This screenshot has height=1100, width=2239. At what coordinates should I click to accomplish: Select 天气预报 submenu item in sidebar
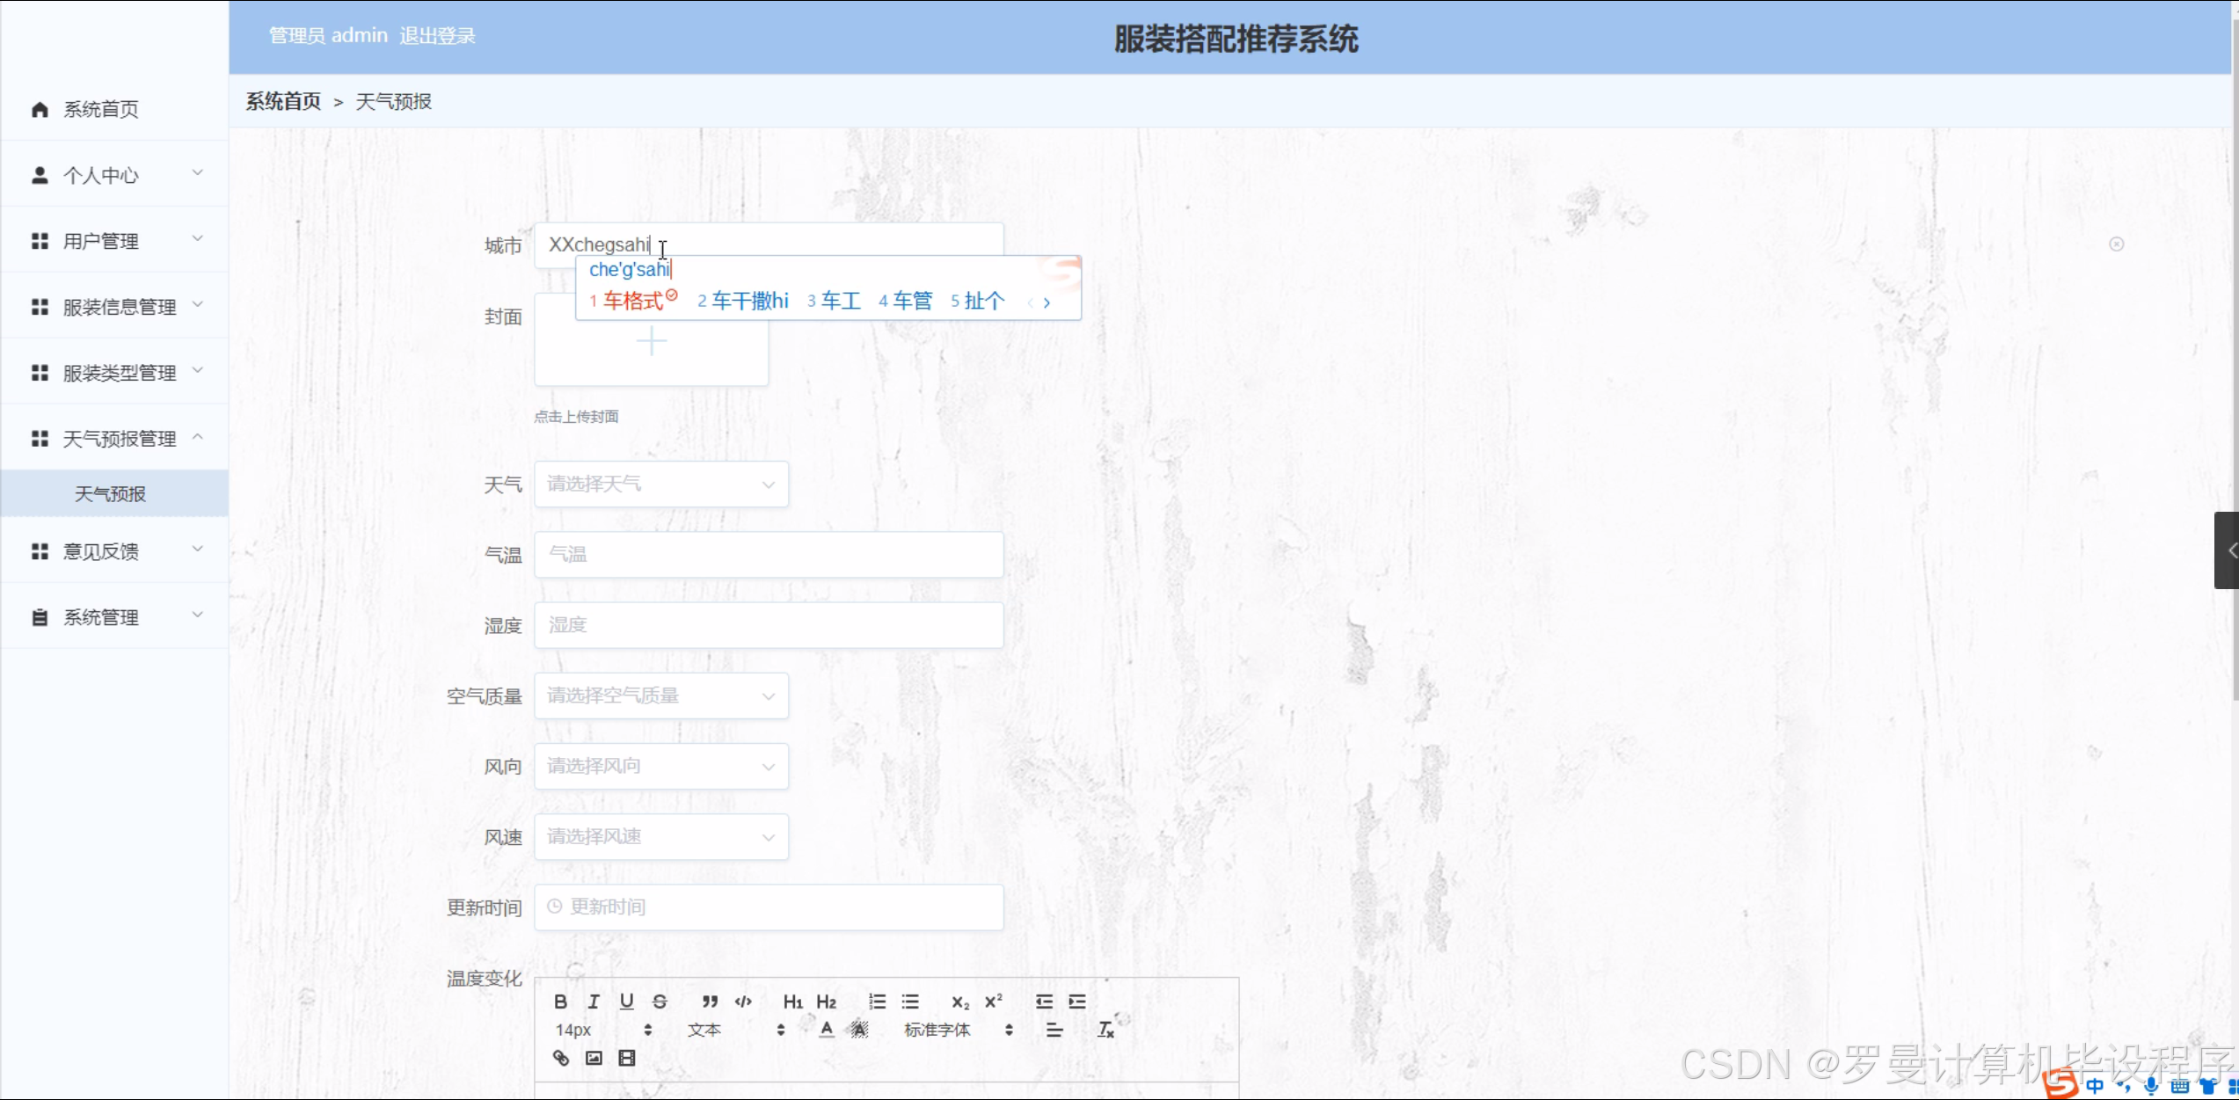[110, 494]
